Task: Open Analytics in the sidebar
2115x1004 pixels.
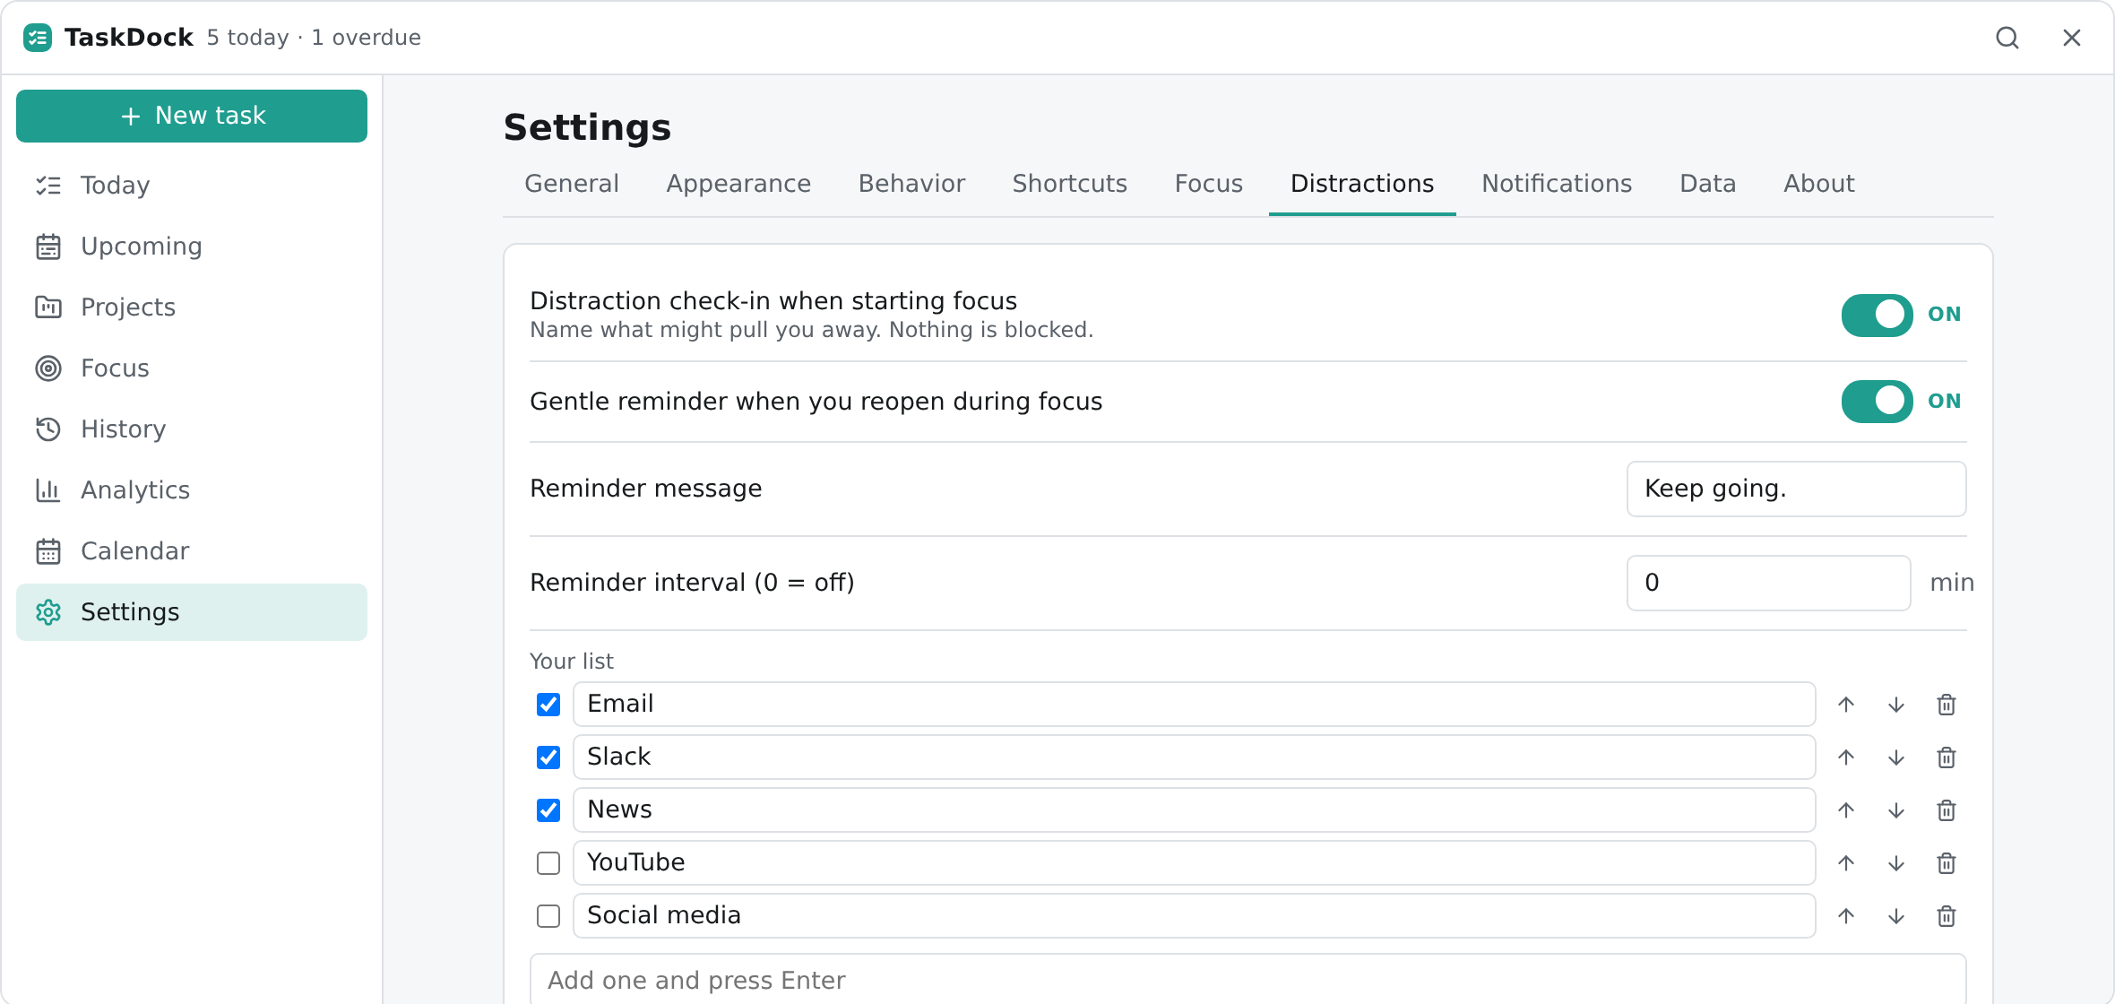Action: (192, 490)
